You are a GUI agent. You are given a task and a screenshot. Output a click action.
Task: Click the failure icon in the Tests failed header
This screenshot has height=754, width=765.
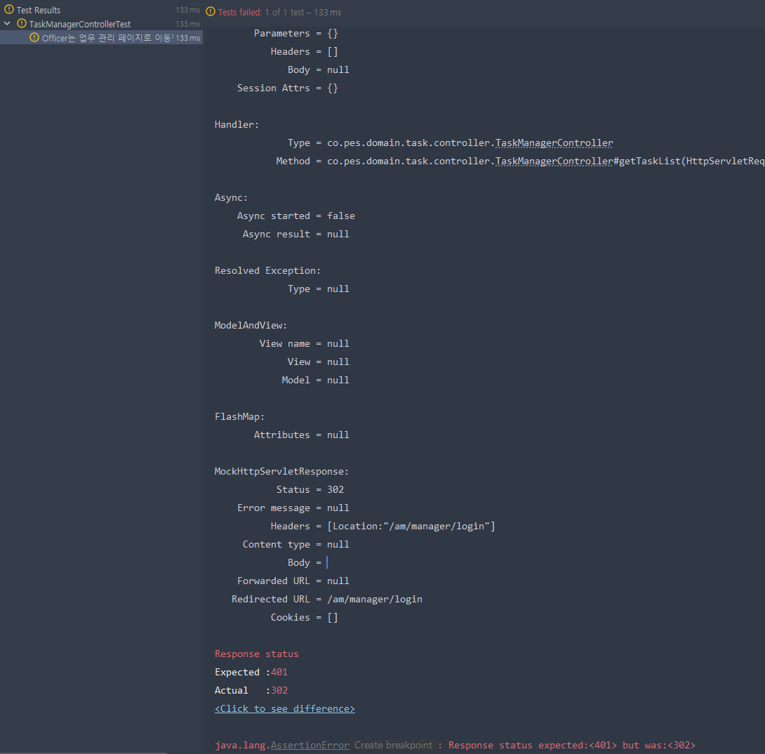(211, 12)
